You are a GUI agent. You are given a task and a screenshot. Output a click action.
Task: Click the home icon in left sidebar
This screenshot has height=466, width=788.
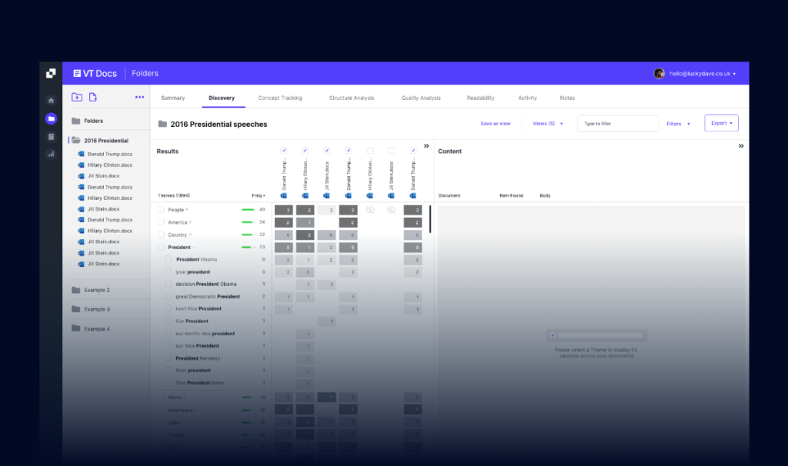(51, 100)
